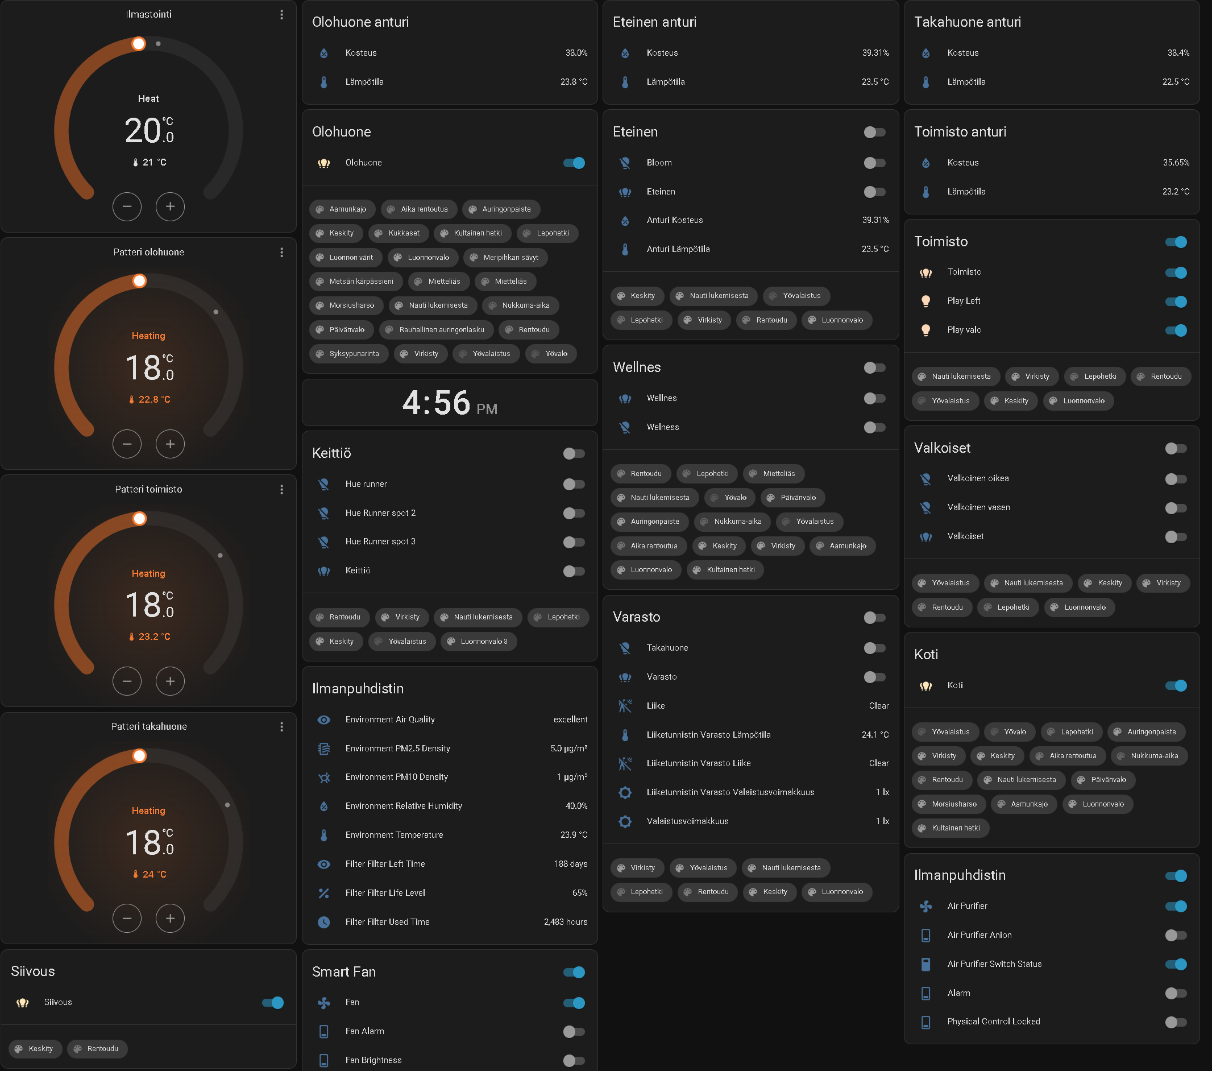Click the Filter Used Time clock icon
The width and height of the screenshot is (1212, 1071).
[324, 922]
